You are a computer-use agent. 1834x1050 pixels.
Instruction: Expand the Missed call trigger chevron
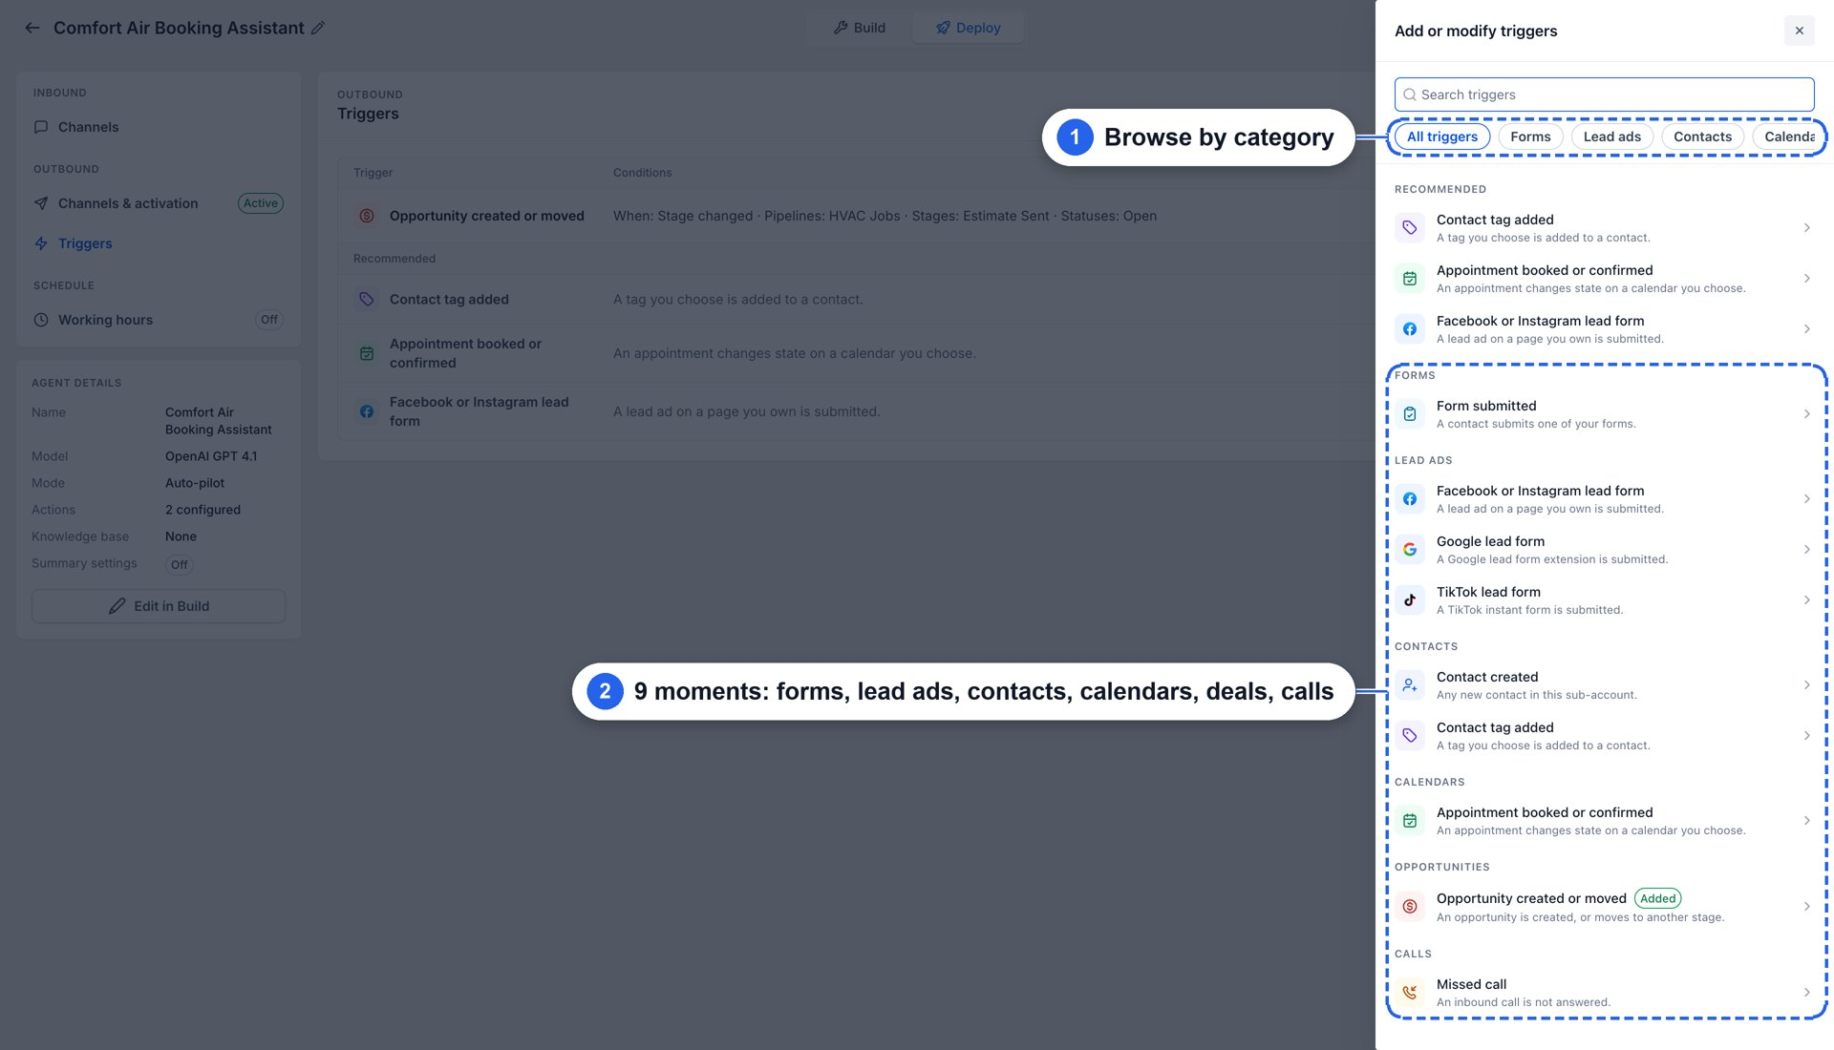click(x=1806, y=993)
